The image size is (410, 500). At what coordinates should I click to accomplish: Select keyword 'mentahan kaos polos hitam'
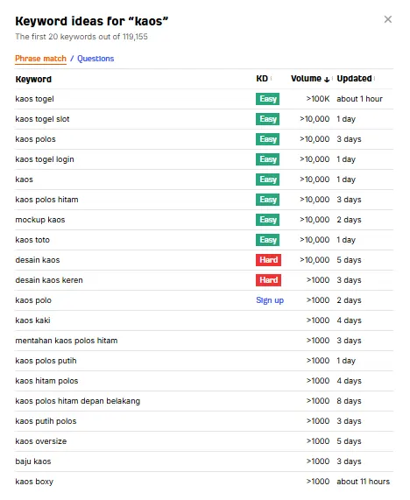tap(67, 341)
